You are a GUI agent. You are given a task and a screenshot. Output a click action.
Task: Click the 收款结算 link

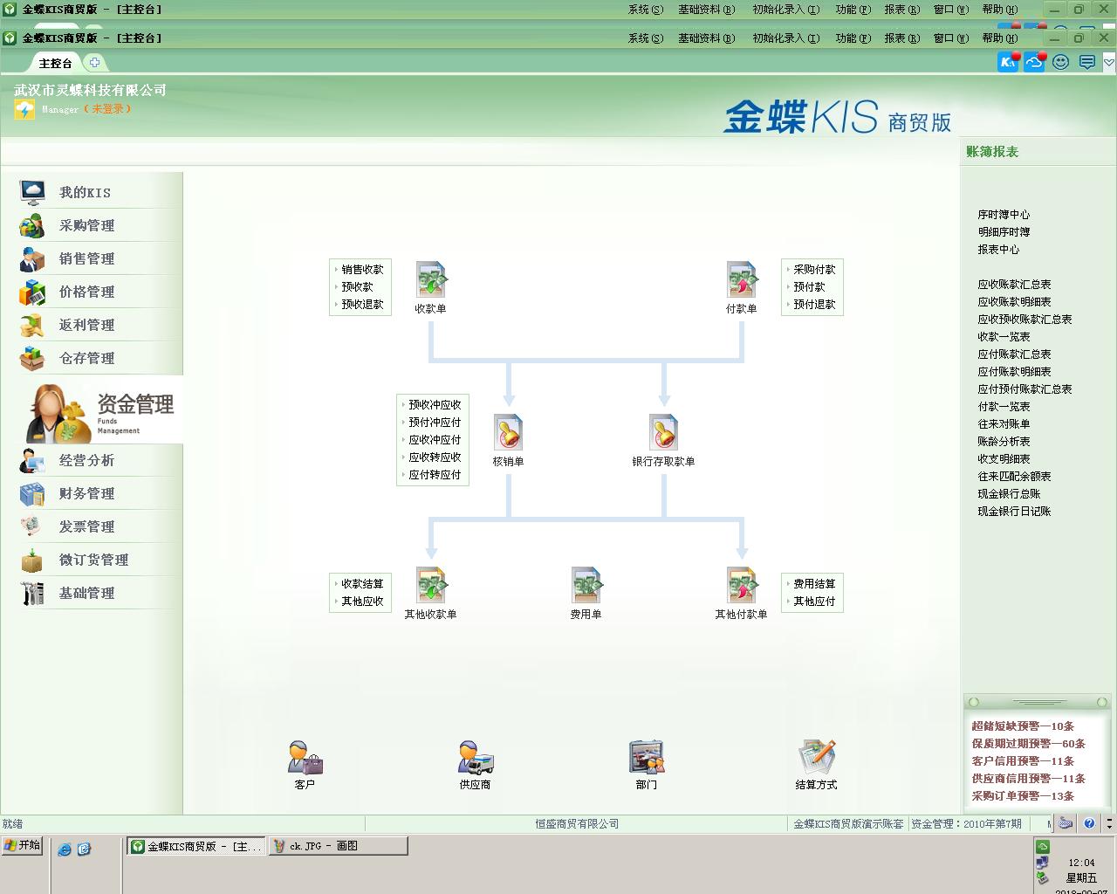point(362,584)
